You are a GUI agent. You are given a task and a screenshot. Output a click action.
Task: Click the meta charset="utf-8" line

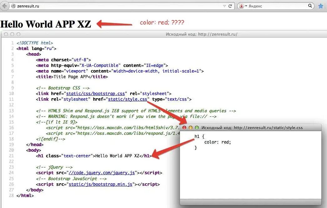[64, 60]
